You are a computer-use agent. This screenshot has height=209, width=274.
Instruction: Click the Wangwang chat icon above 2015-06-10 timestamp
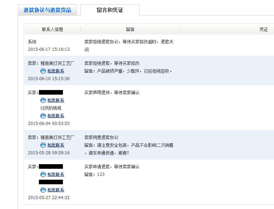click(x=43, y=71)
